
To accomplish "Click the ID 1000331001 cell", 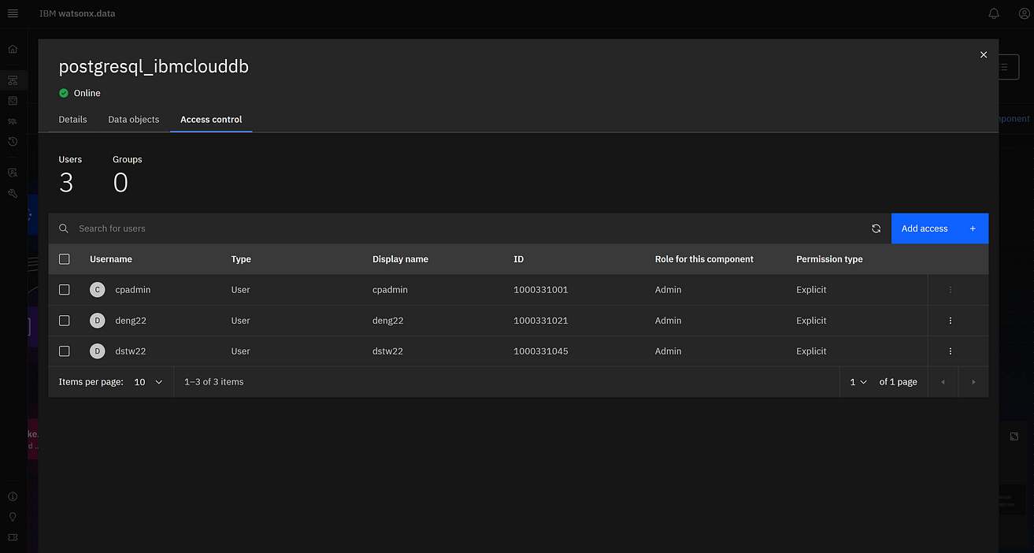I will point(540,290).
